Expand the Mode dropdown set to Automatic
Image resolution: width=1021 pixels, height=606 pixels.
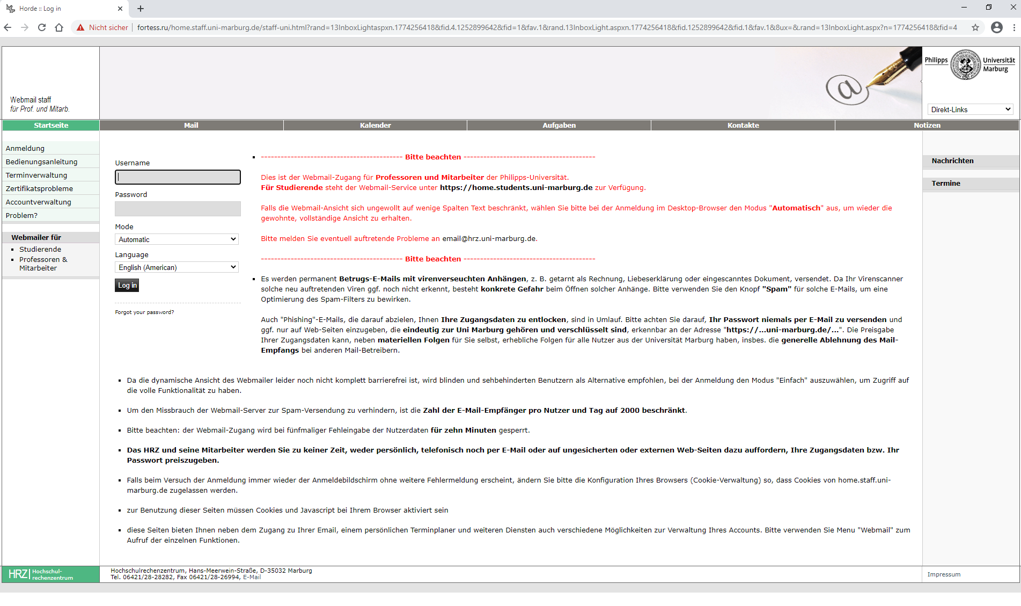[x=177, y=239]
